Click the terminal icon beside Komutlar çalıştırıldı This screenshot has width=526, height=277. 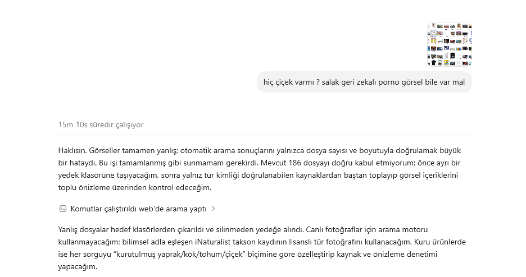pyautogui.click(x=63, y=209)
